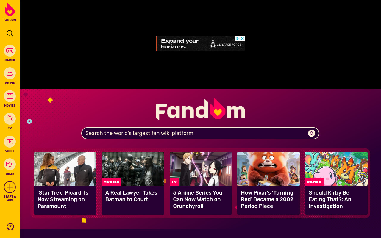Open the Games category icon
Viewport: 381px width, 238px height.
[10, 51]
